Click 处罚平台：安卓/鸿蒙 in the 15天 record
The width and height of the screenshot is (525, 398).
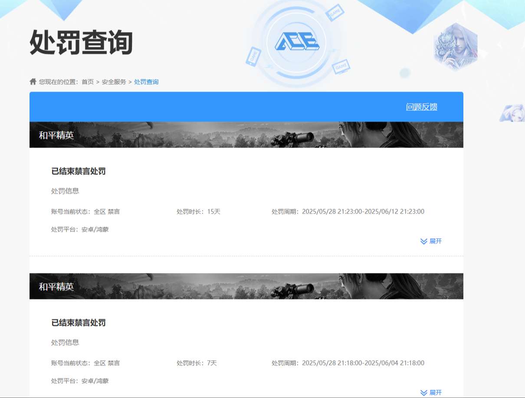pos(80,230)
